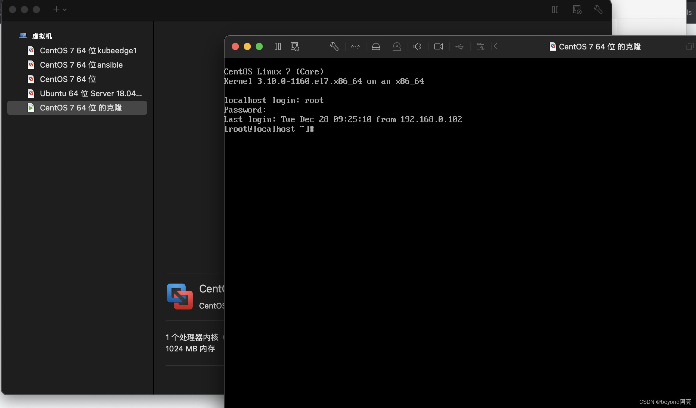
Task: Select Ubuntu 64 位 Server 18.04 VM
Action: (91, 94)
